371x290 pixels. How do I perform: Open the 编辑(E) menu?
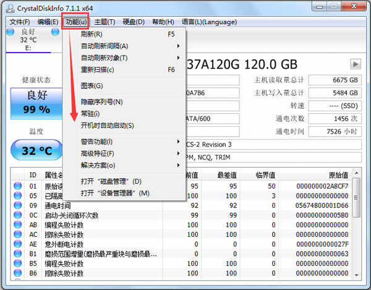(48, 22)
